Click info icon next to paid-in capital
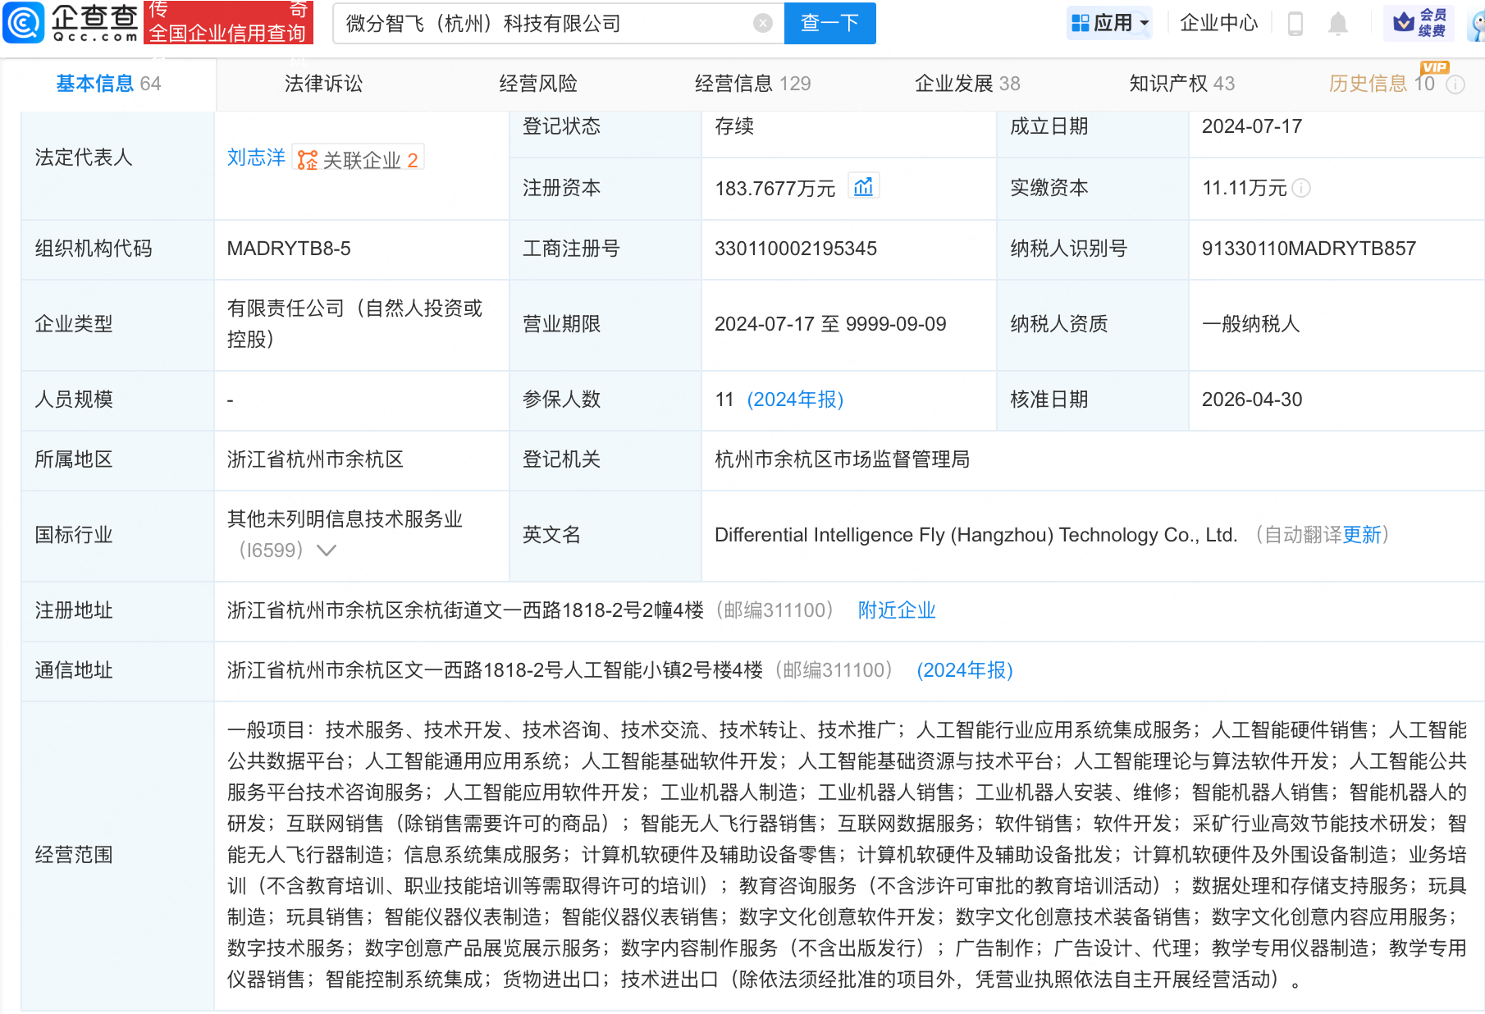Screen dimensions: 1485x1014 [x=1301, y=189]
